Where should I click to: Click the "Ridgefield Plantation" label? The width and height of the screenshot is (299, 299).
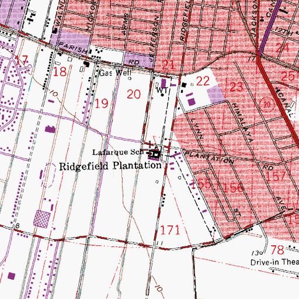click(110, 166)
